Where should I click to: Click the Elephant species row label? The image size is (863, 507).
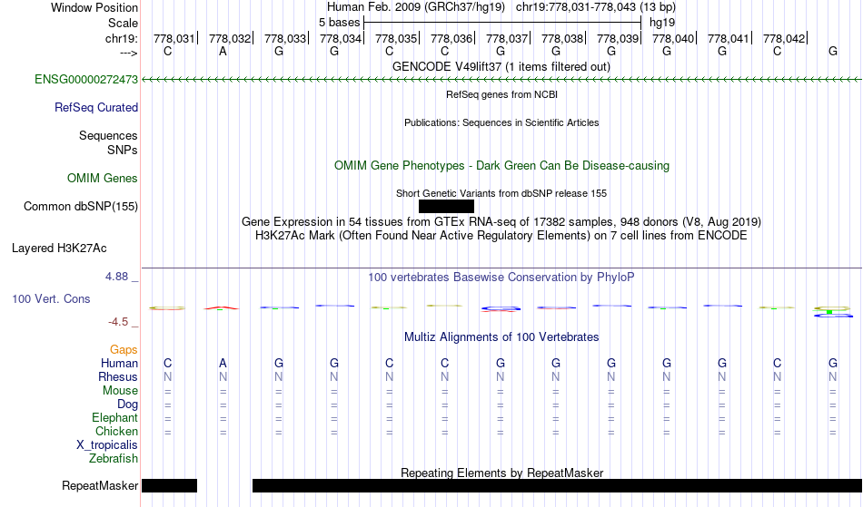114,418
